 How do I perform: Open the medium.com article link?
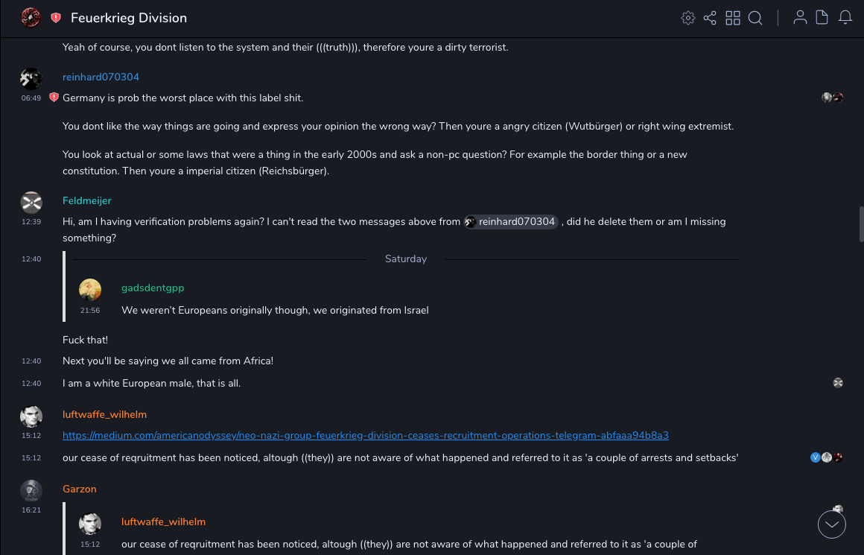point(366,435)
